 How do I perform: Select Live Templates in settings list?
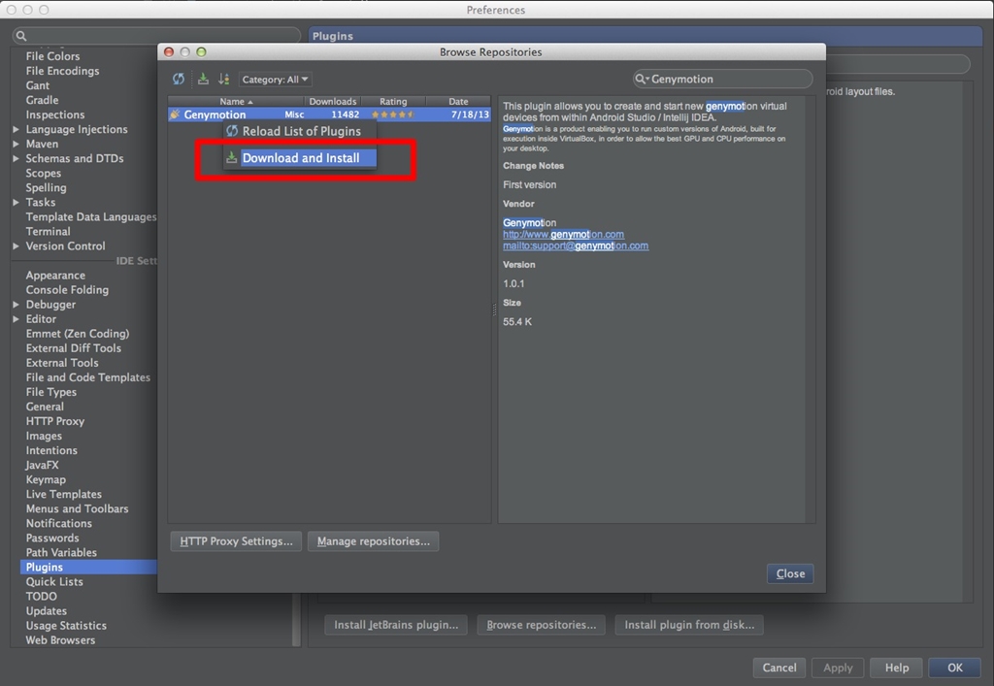tap(63, 494)
